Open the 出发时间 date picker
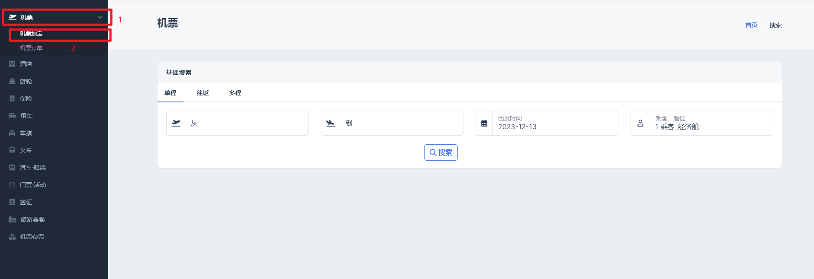This screenshot has height=279, width=814. click(x=554, y=123)
